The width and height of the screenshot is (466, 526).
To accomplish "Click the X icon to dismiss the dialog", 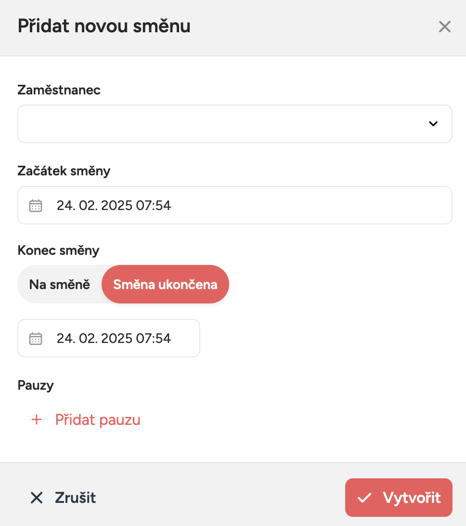I will coord(445,27).
